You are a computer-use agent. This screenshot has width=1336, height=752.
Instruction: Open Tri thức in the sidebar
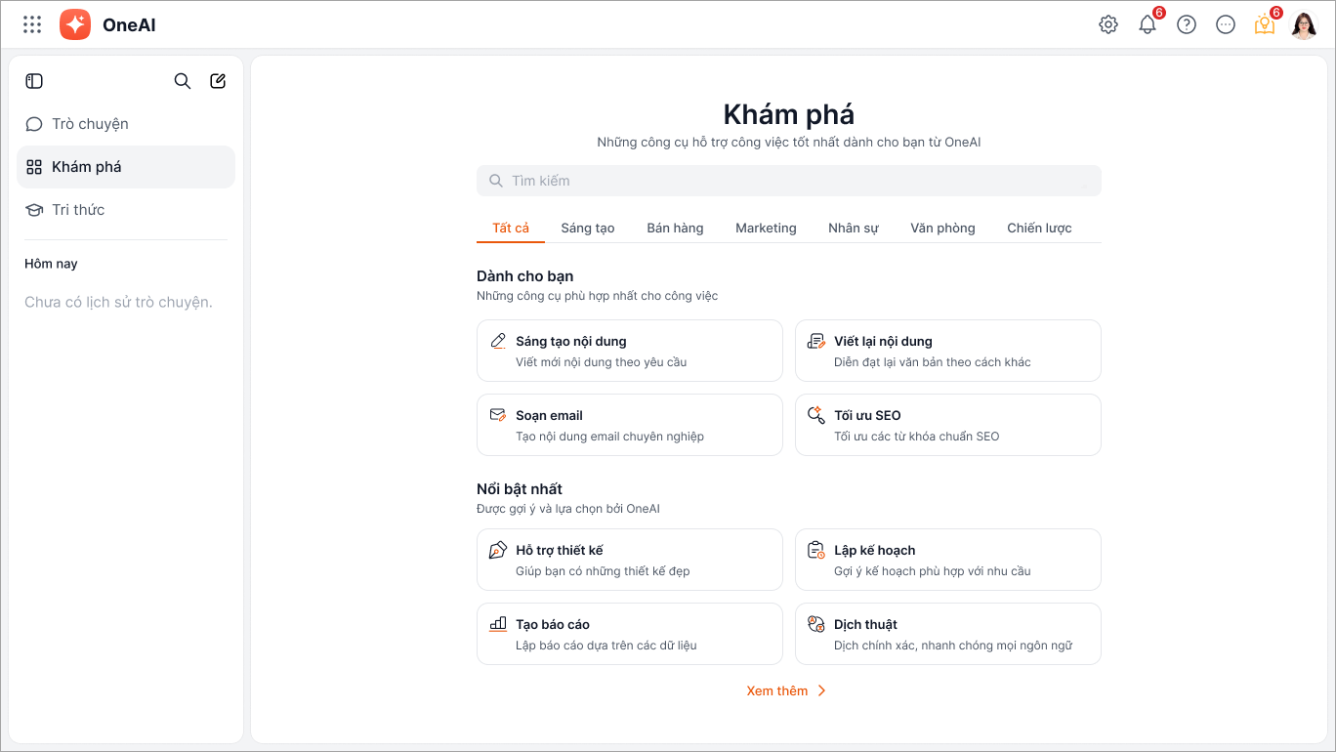click(78, 210)
